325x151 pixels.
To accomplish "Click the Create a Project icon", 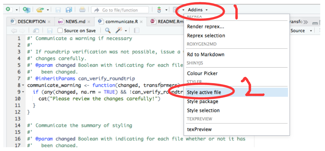I will (27, 10).
